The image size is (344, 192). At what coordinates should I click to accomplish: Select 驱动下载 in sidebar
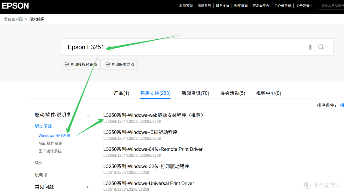pos(43,126)
